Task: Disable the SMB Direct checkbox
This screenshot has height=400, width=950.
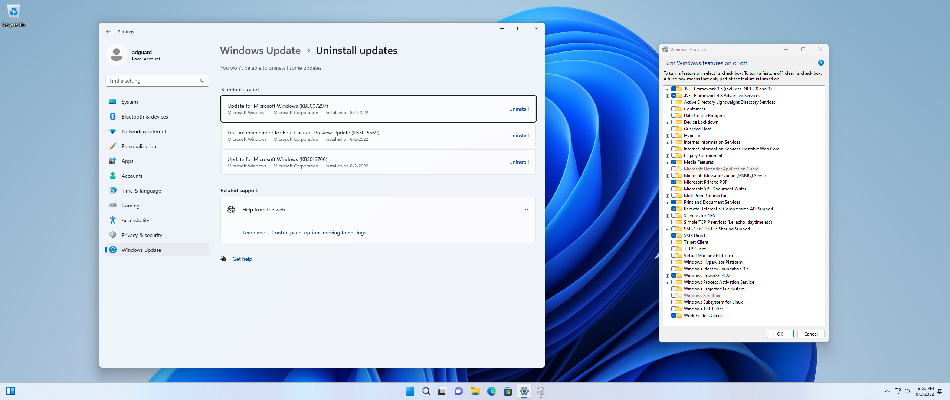Action: 674,236
